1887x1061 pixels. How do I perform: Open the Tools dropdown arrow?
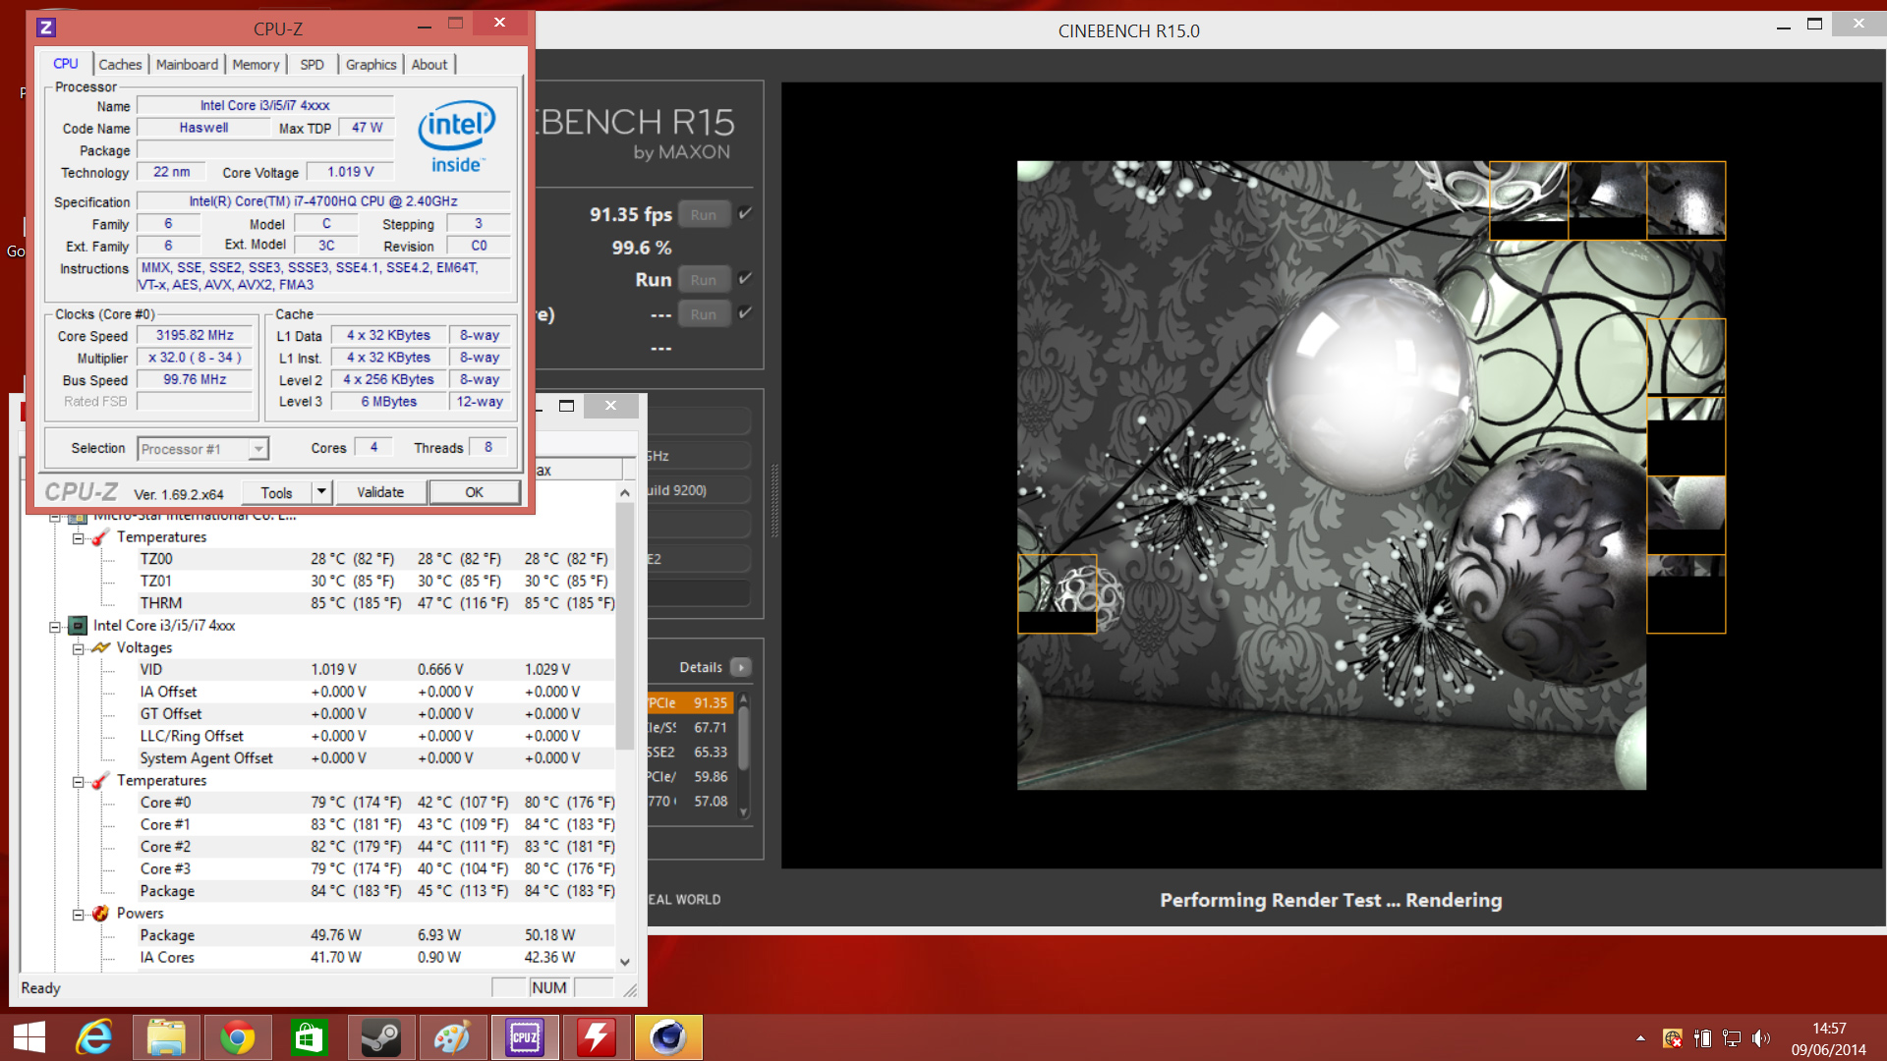coord(321,491)
